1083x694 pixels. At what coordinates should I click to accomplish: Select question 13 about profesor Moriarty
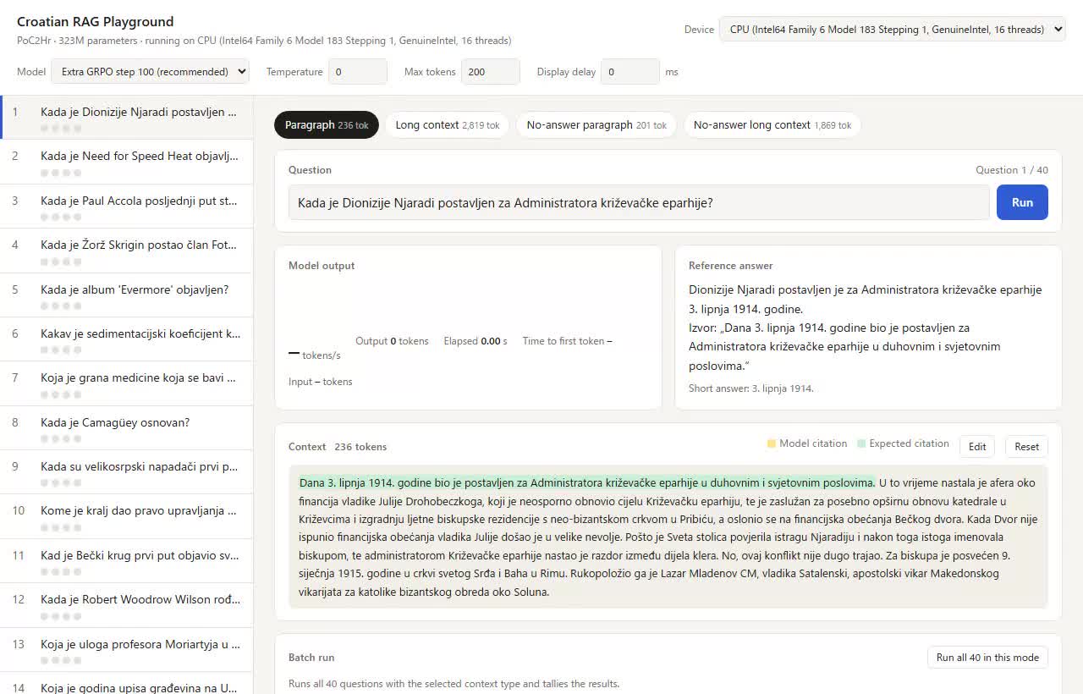tap(127, 649)
